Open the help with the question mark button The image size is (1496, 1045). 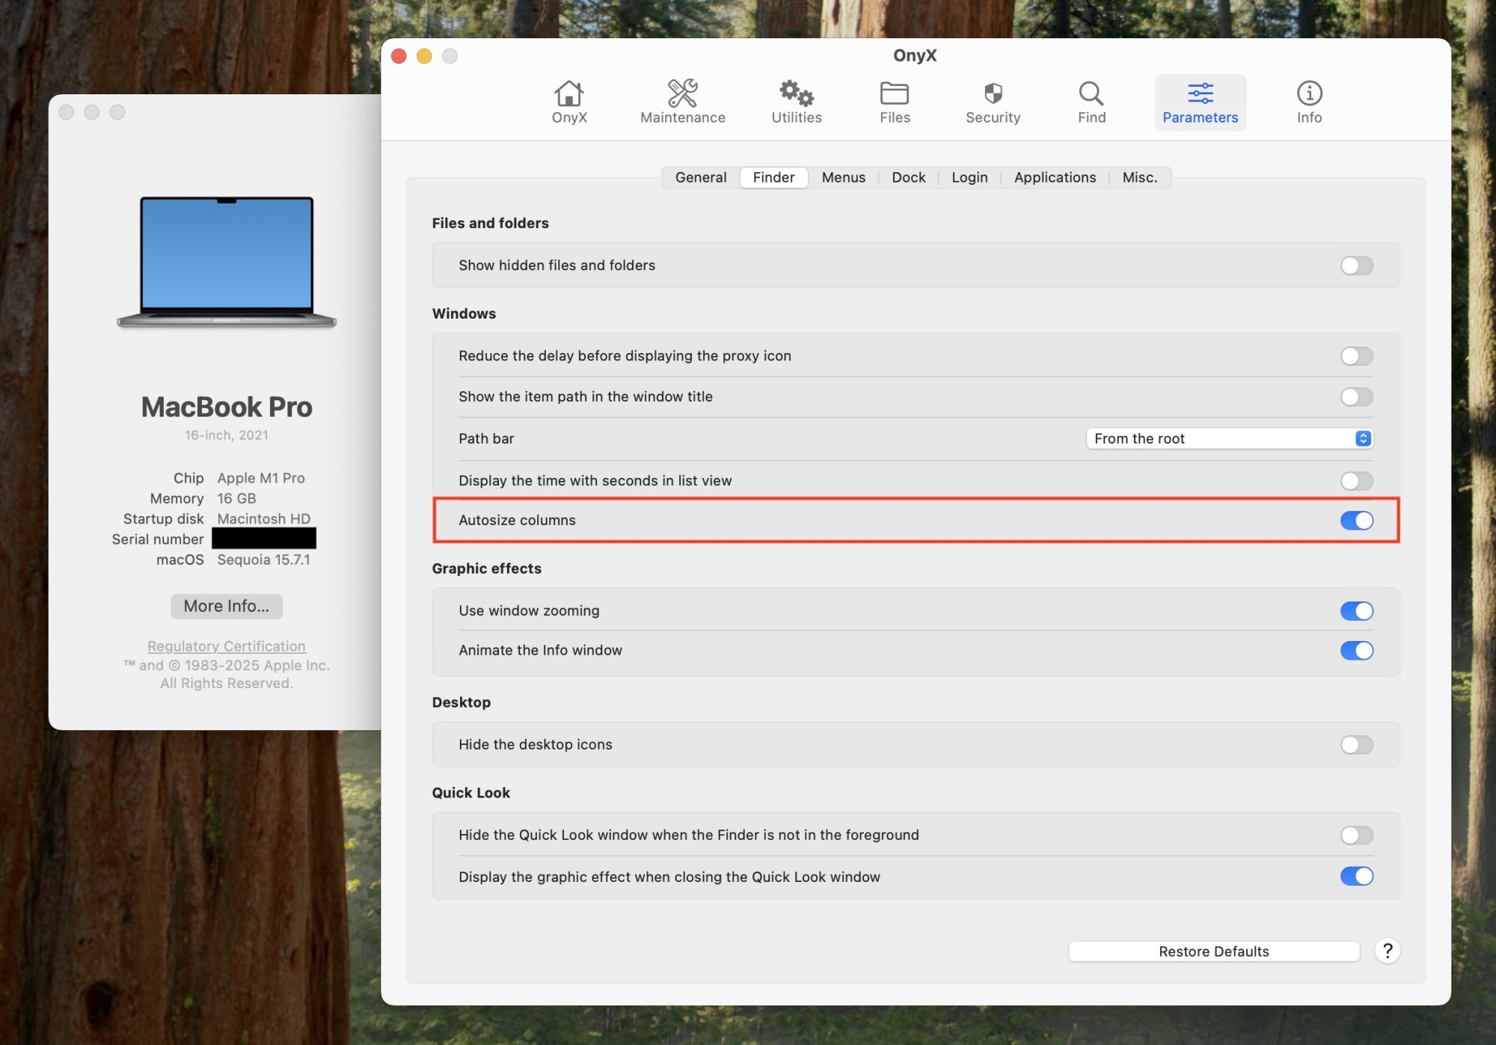point(1388,951)
